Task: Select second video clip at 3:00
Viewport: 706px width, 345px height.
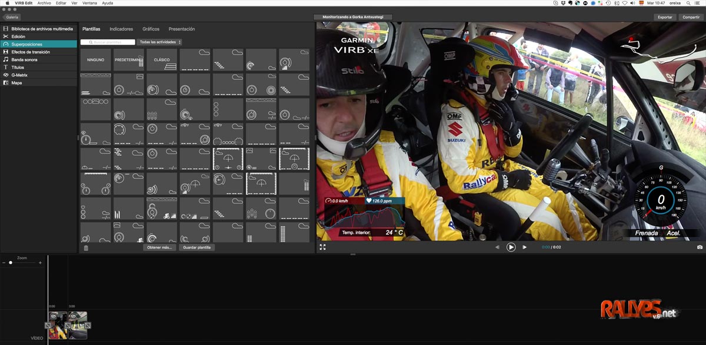Action: click(78, 325)
